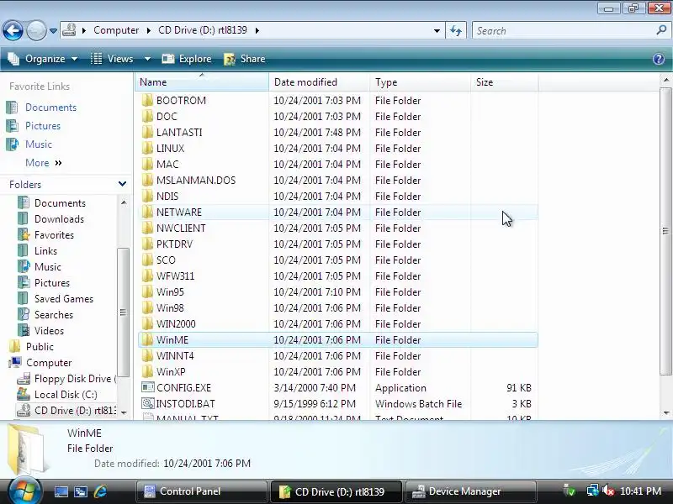Select the NETWARE folder icon
This screenshot has width=673, height=504.
(147, 213)
